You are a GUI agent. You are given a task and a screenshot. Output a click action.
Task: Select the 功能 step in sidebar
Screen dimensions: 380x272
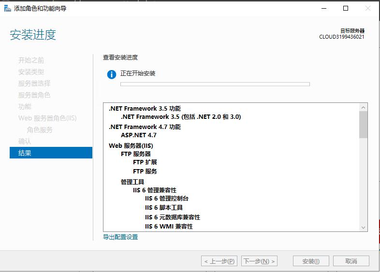(x=25, y=107)
